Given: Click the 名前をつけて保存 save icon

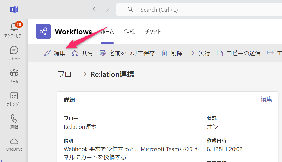Looking at the screenshot, I should [x=103, y=53].
